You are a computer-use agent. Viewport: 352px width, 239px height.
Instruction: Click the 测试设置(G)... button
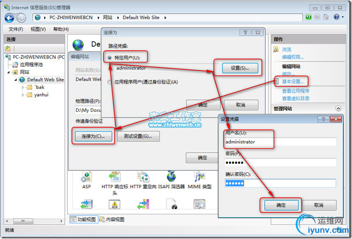pyautogui.click(x=138, y=136)
